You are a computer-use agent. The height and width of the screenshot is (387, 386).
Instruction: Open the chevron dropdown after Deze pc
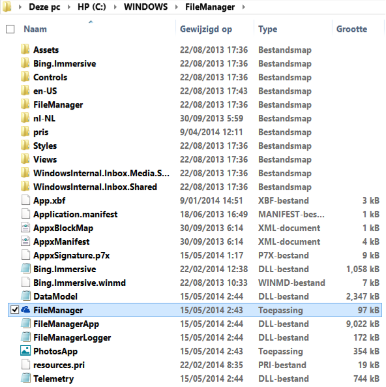69,7
